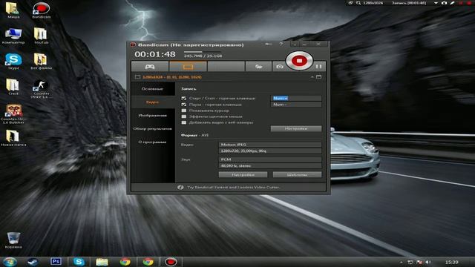
Task: Open Photoshop from taskbar
Action: point(56,262)
